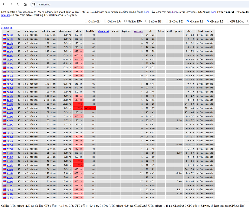The height and width of the screenshot is (210, 249).
Task: Open satellite R03@0 details
Action: coord(10,51)
